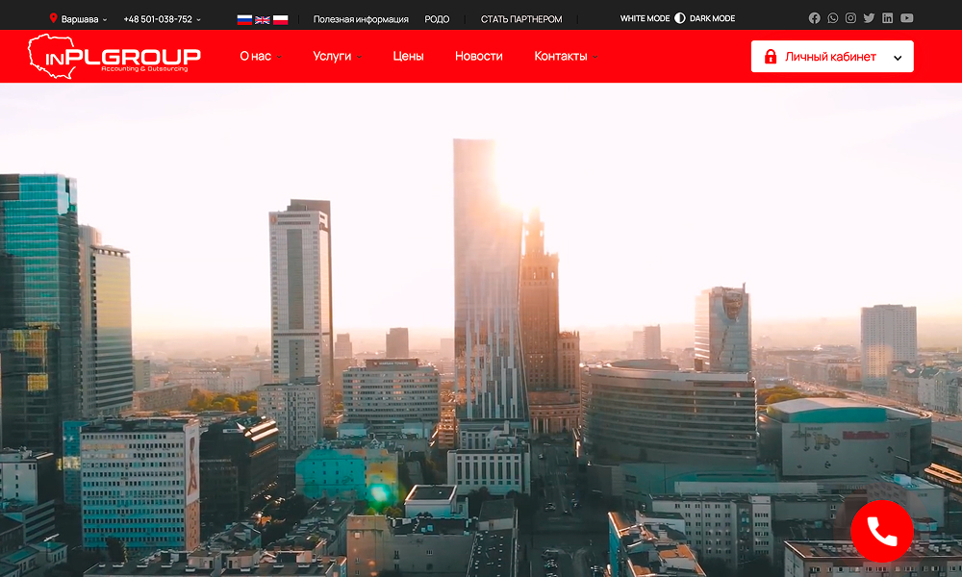
Task: Switch language using the Russian flag
Action: (x=244, y=19)
